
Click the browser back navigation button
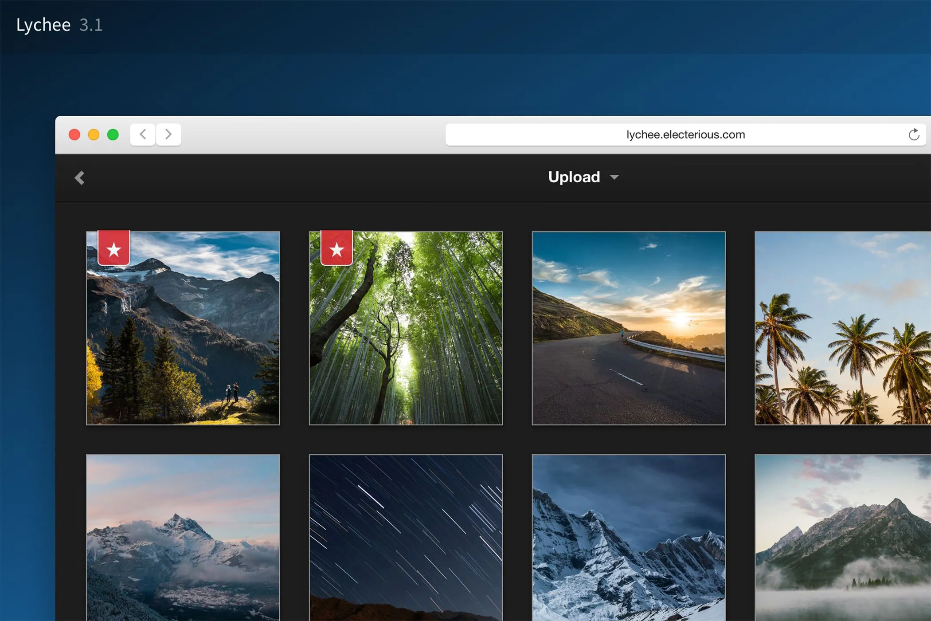click(143, 134)
